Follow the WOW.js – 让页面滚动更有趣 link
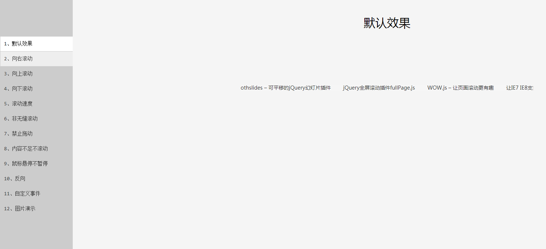Image resolution: width=546 pixels, height=249 pixels. [x=460, y=88]
